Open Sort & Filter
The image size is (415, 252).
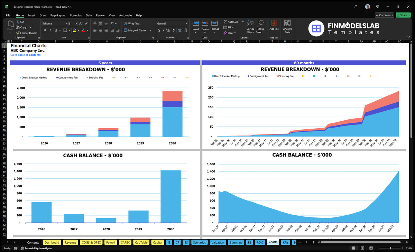point(250,27)
